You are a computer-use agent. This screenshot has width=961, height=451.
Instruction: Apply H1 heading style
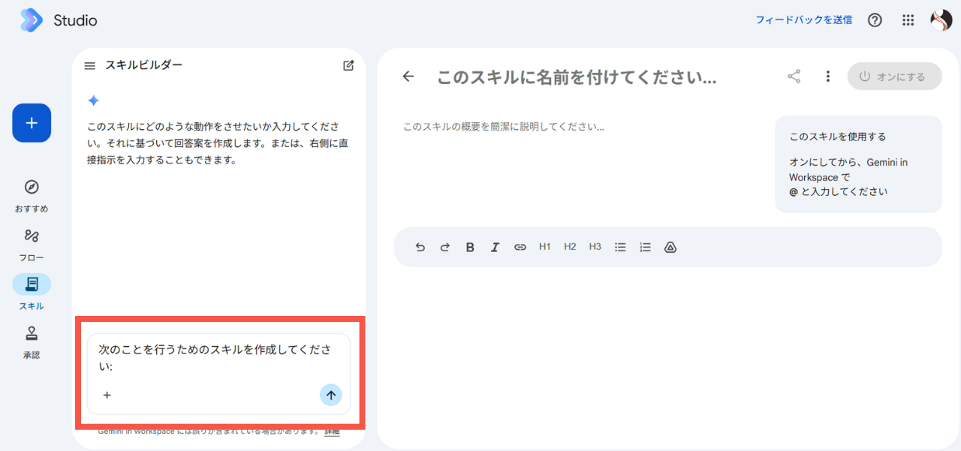click(x=545, y=247)
